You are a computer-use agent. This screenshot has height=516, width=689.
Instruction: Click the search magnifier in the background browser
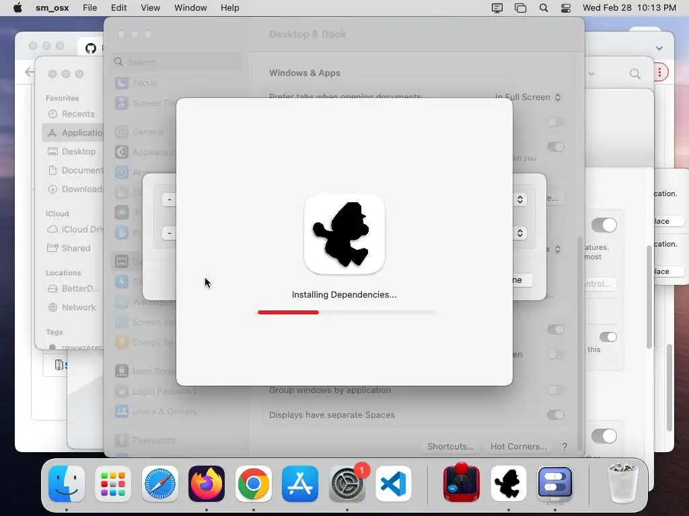[635, 74]
